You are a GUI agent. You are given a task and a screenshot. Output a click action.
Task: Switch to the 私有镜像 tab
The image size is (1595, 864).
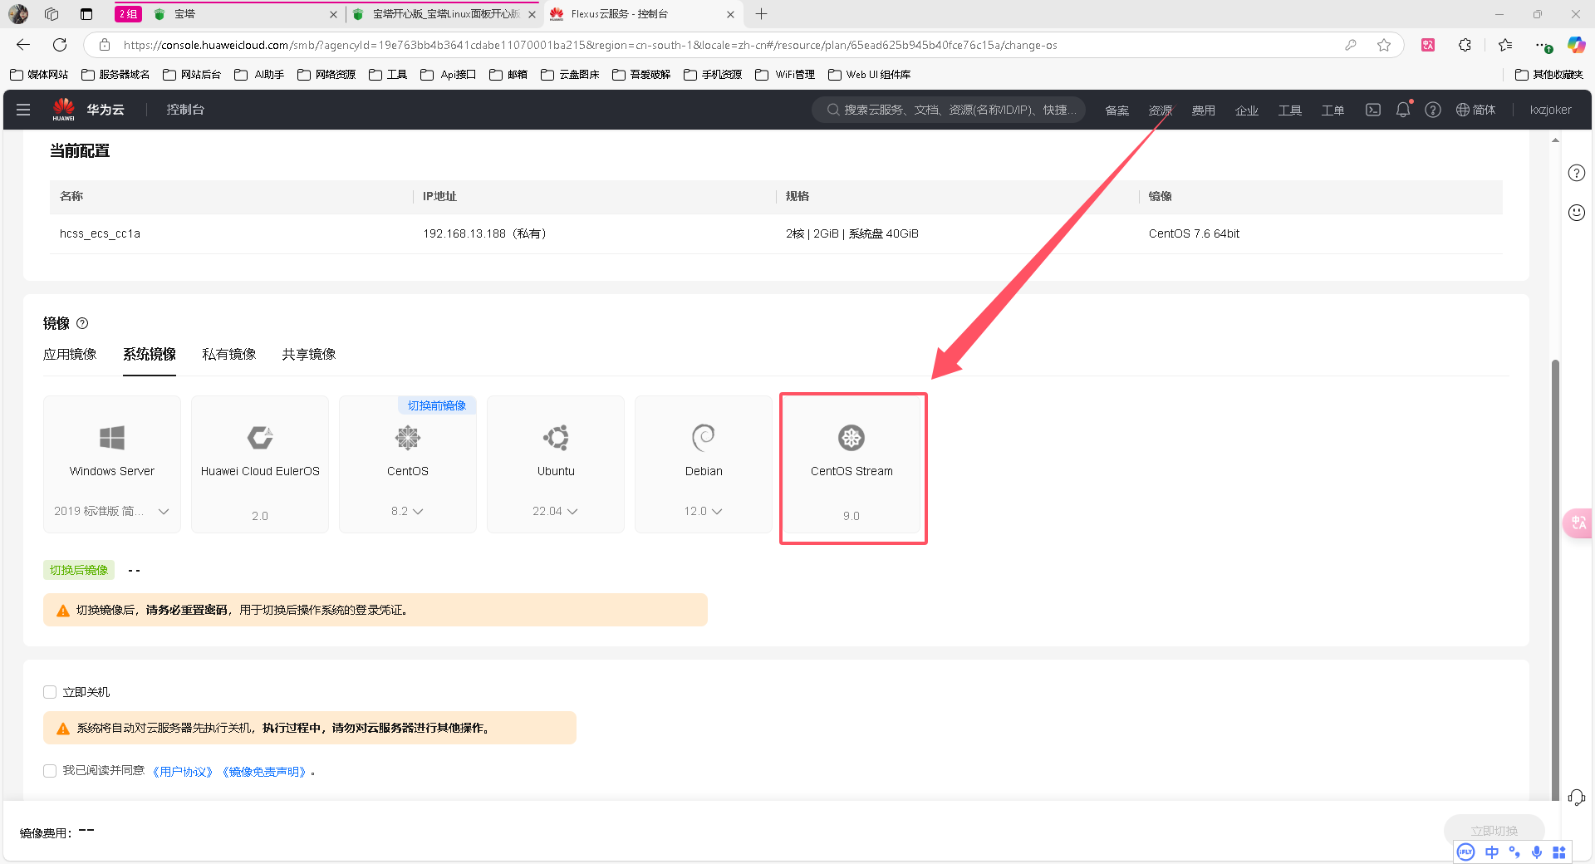pyautogui.click(x=229, y=354)
